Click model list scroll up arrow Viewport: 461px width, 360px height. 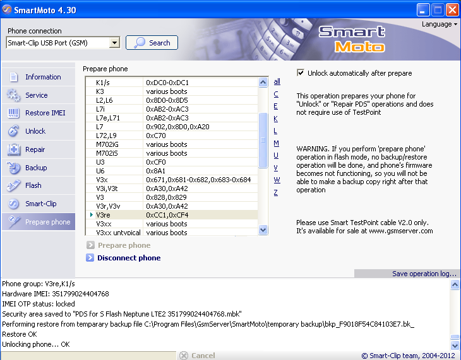click(x=263, y=83)
